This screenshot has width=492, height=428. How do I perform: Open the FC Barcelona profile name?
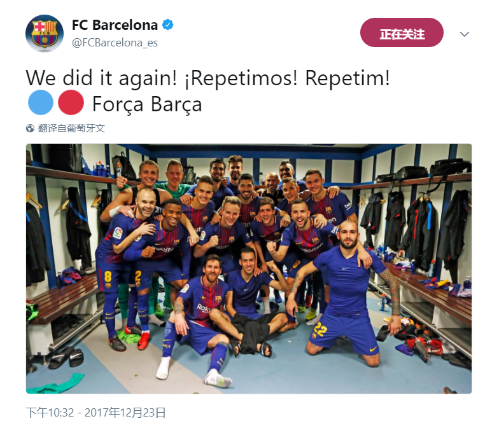(x=115, y=25)
